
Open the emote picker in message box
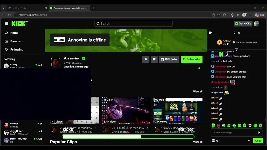(259, 132)
